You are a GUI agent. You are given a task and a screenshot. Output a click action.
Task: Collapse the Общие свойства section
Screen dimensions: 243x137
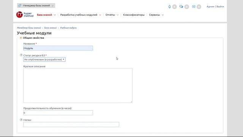(21, 38)
